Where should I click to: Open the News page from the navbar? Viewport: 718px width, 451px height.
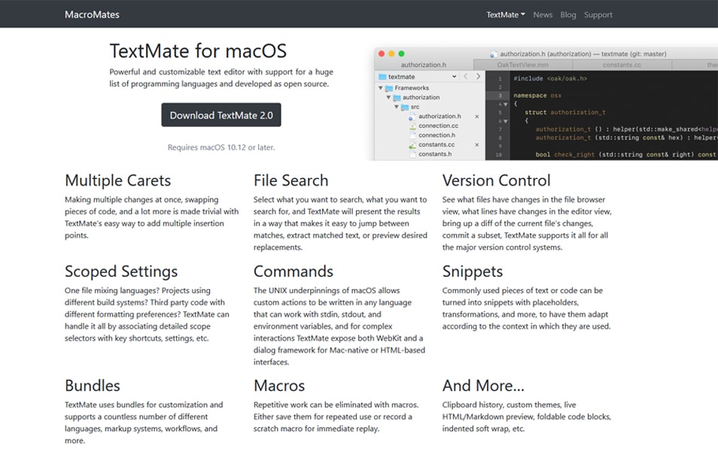(543, 14)
